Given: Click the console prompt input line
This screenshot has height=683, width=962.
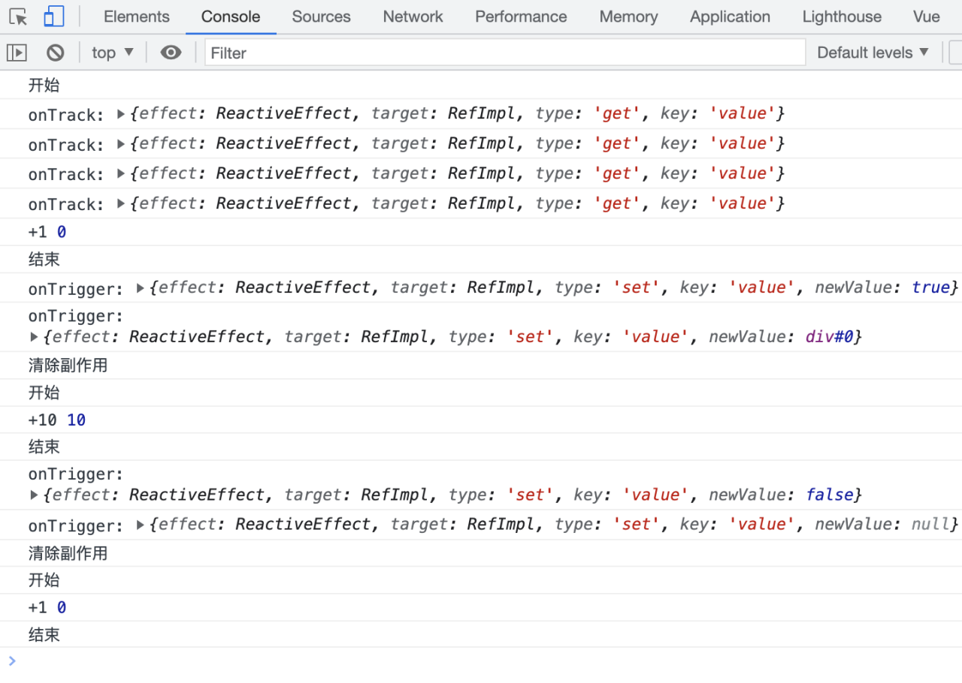Looking at the screenshot, I should tap(481, 661).
